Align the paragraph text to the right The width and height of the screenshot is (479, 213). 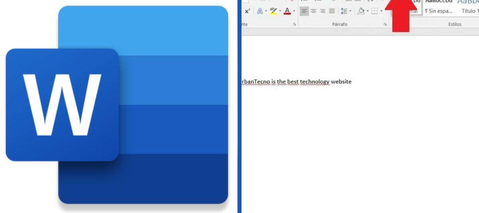323,11
